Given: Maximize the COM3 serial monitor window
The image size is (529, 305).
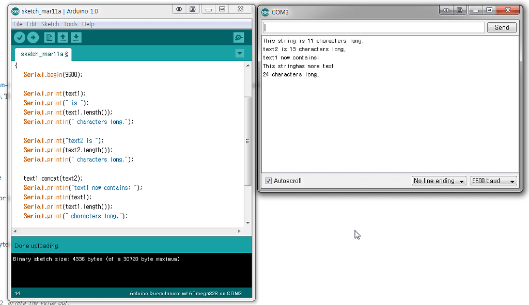Looking at the screenshot, I should 489,10.
